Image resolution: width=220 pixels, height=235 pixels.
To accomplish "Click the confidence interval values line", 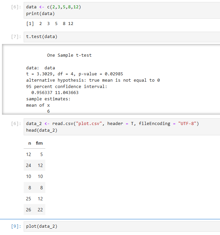I will (55, 93).
